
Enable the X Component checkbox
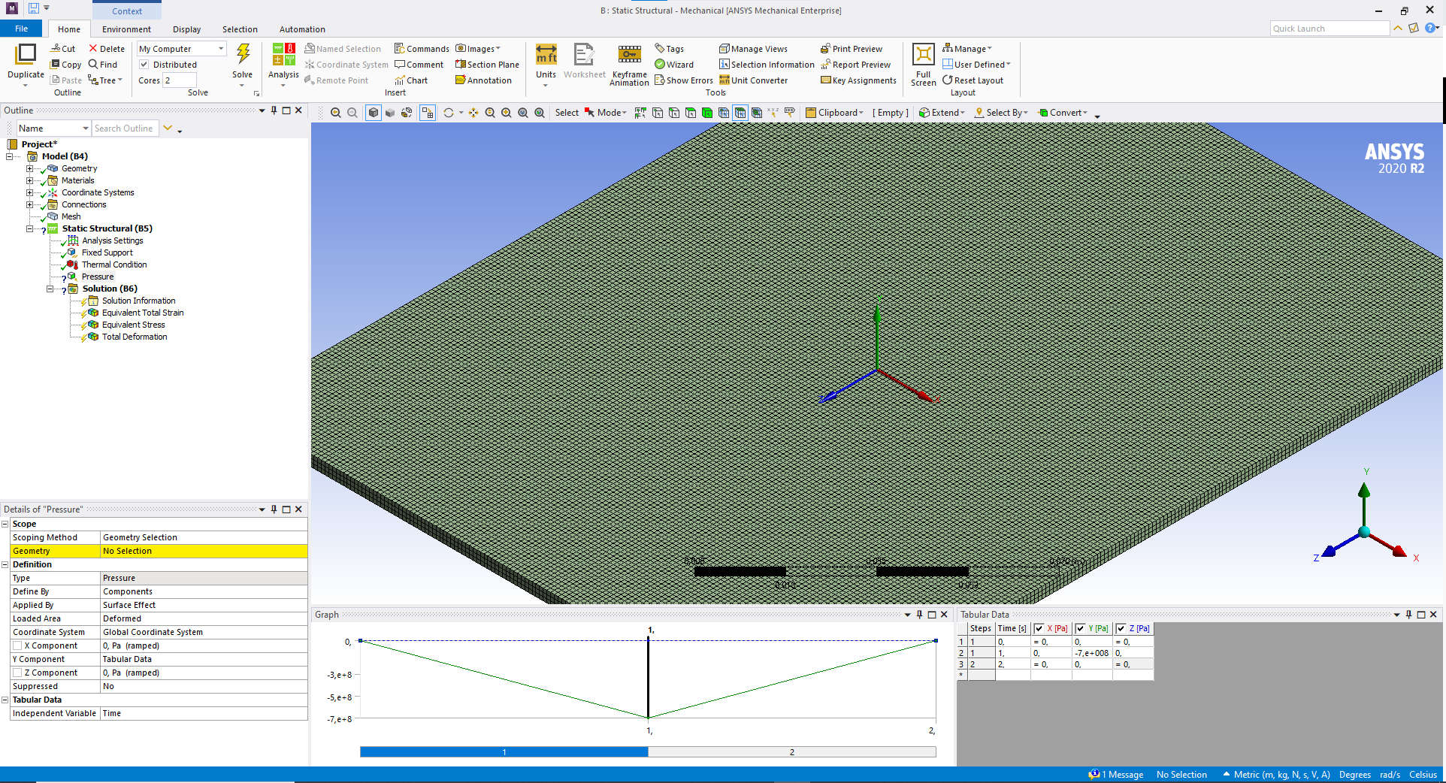coord(17,645)
